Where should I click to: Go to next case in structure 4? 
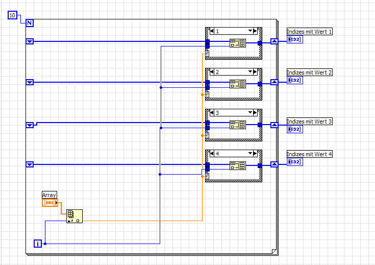(x=255, y=154)
